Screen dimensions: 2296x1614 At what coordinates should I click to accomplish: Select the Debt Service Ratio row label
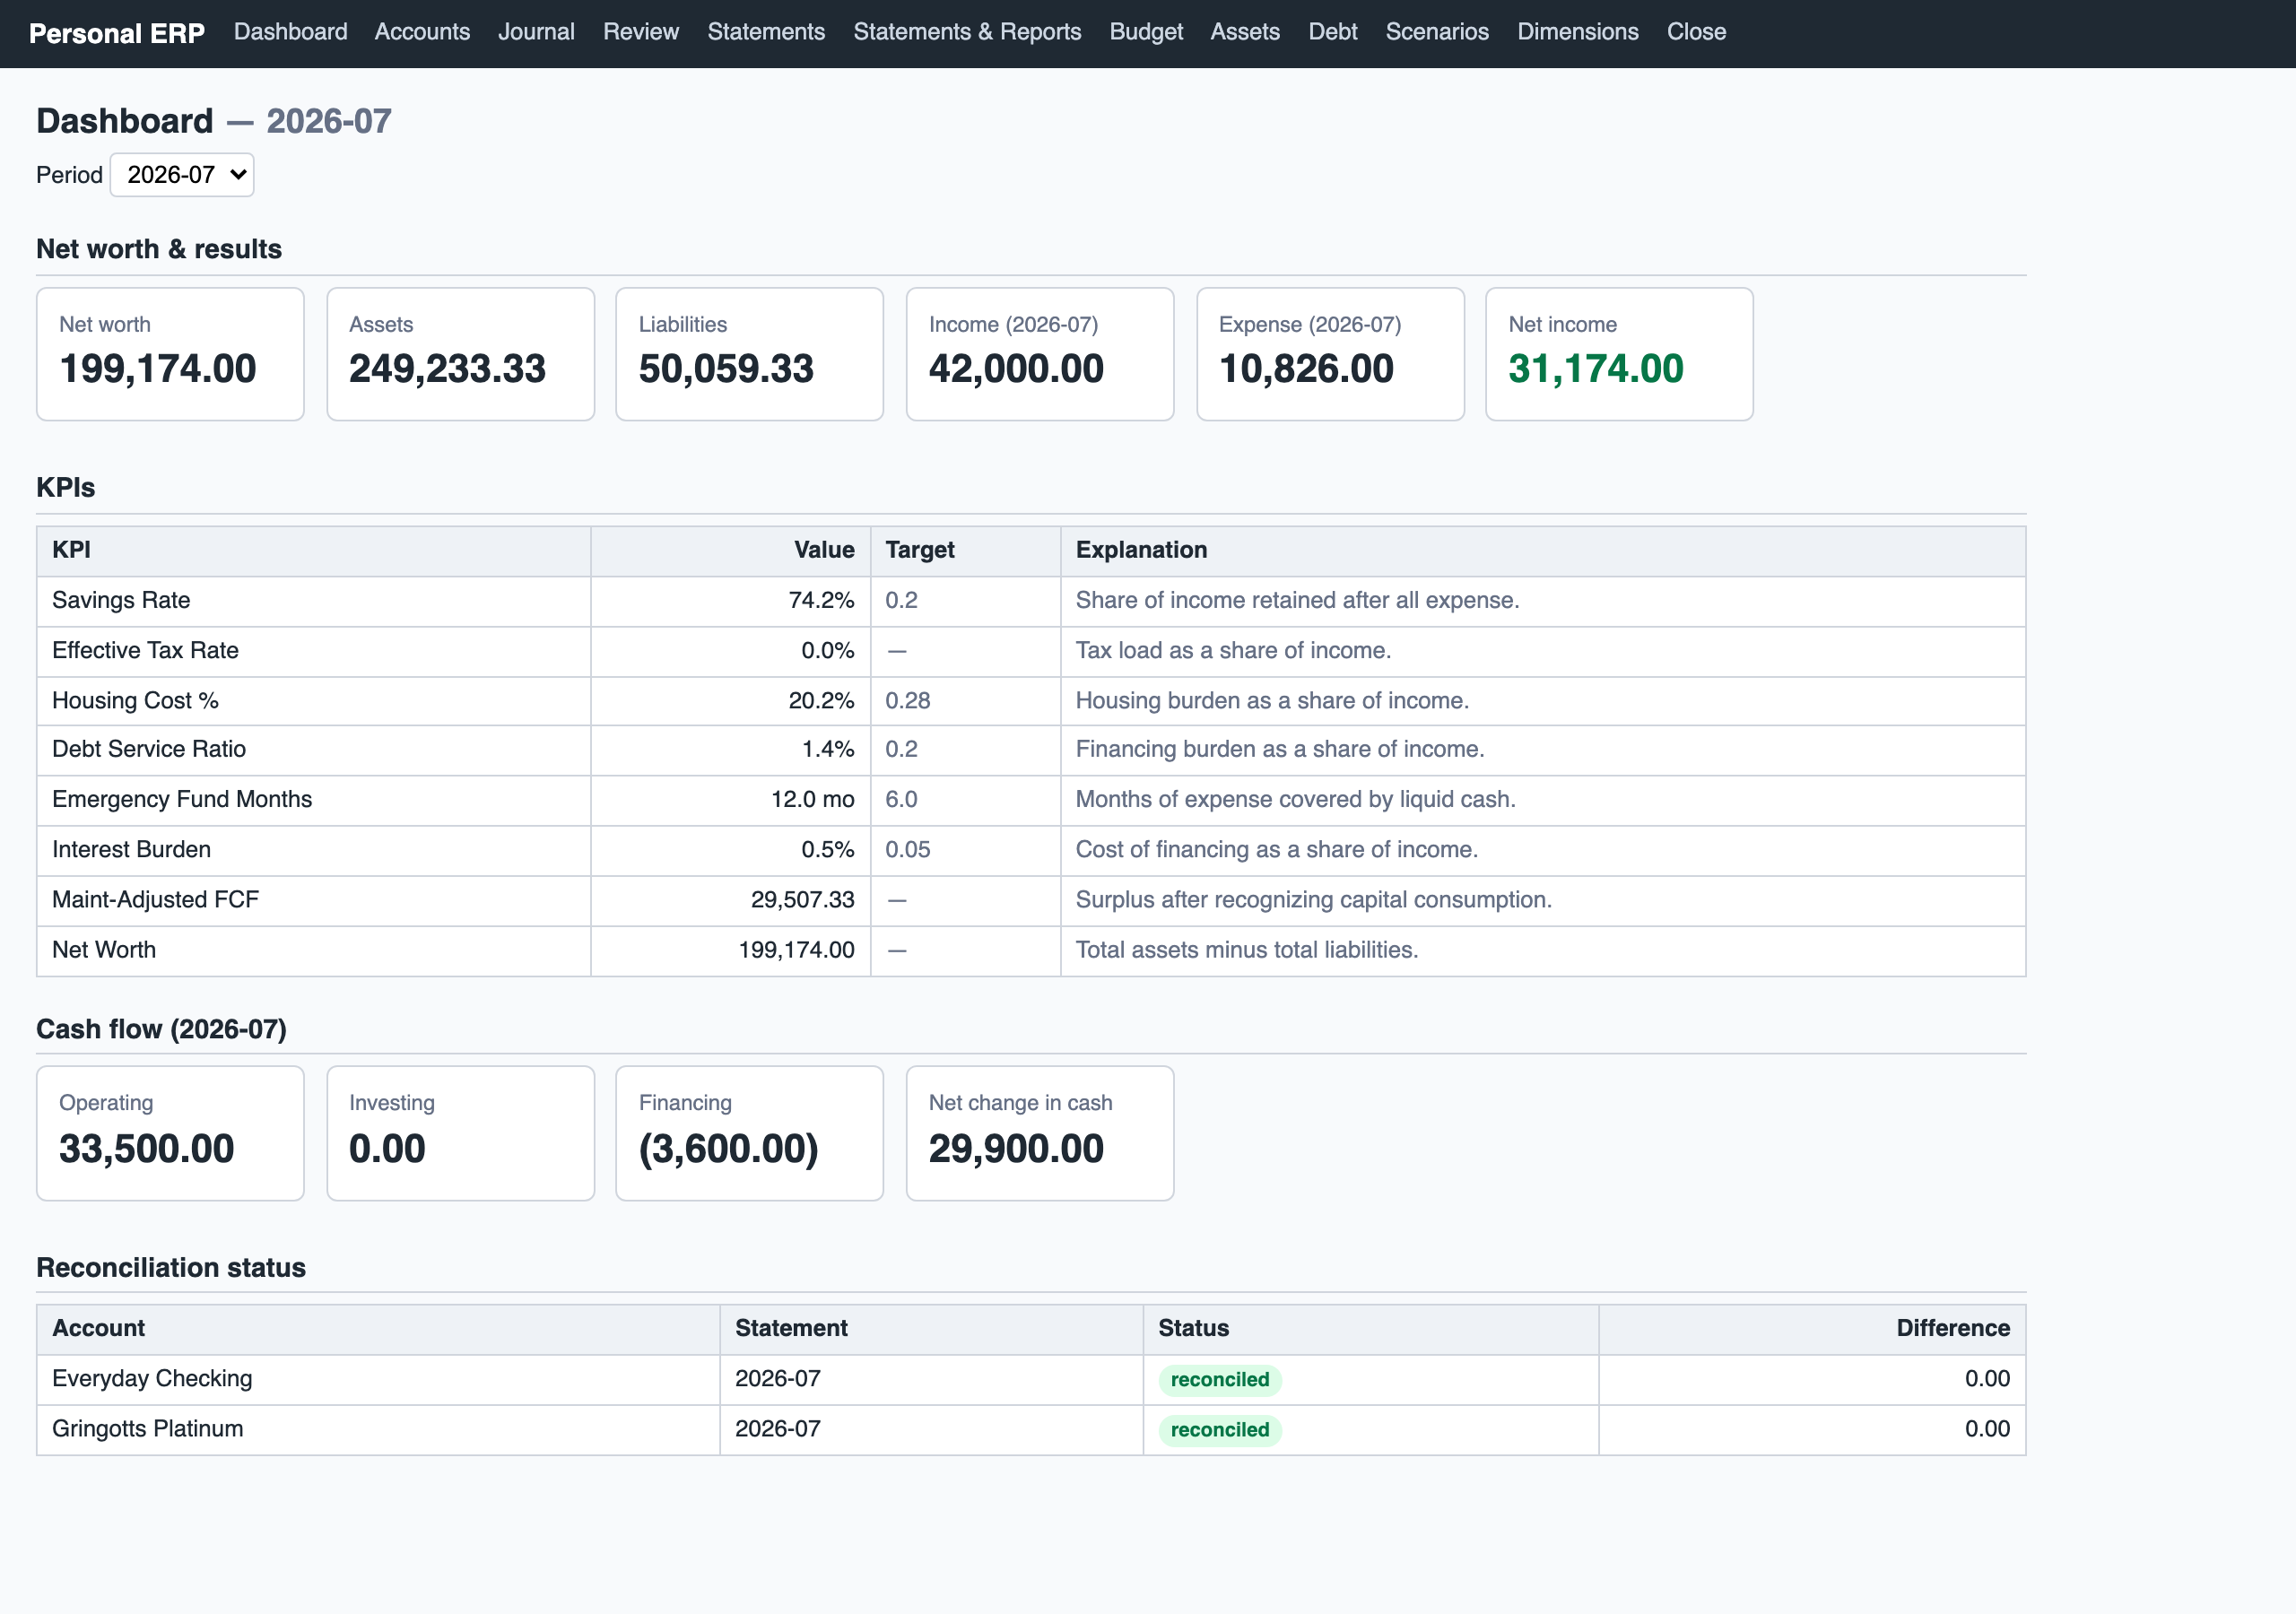pos(149,750)
